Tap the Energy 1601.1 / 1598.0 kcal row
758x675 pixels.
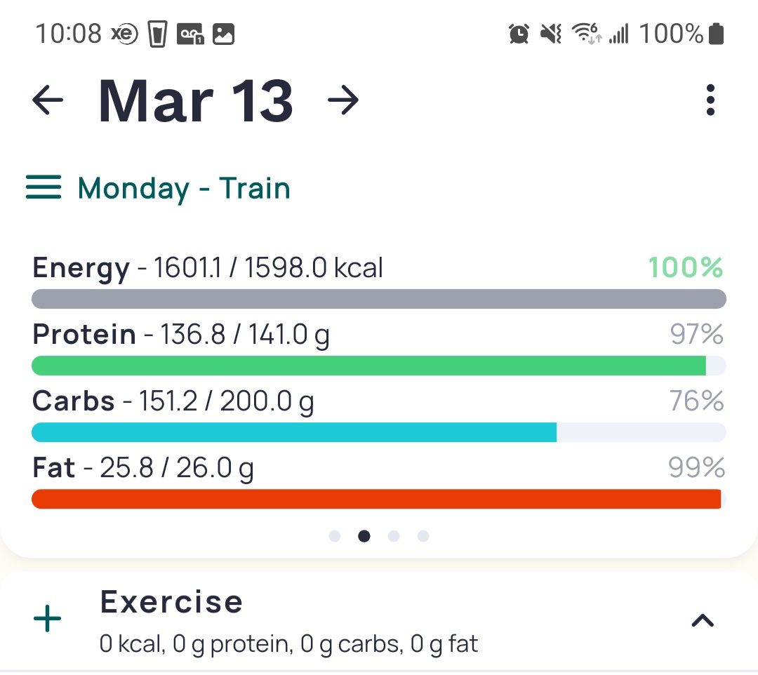(x=378, y=281)
